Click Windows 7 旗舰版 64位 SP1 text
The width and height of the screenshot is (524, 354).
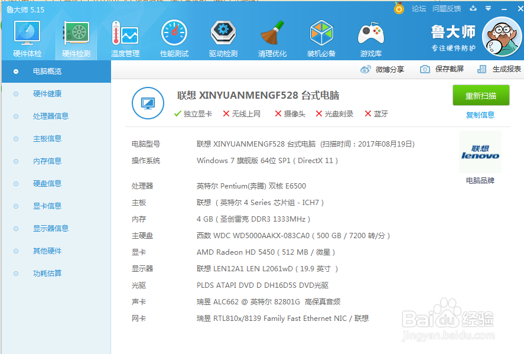click(x=267, y=161)
